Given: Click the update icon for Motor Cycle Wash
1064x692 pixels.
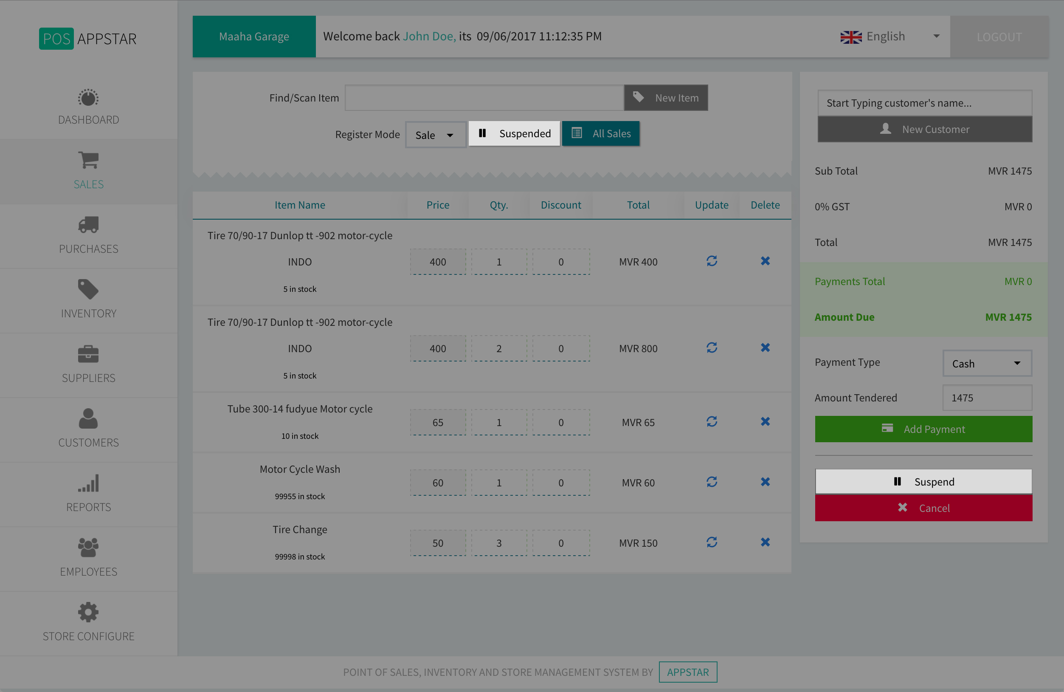Looking at the screenshot, I should [x=711, y=482].
